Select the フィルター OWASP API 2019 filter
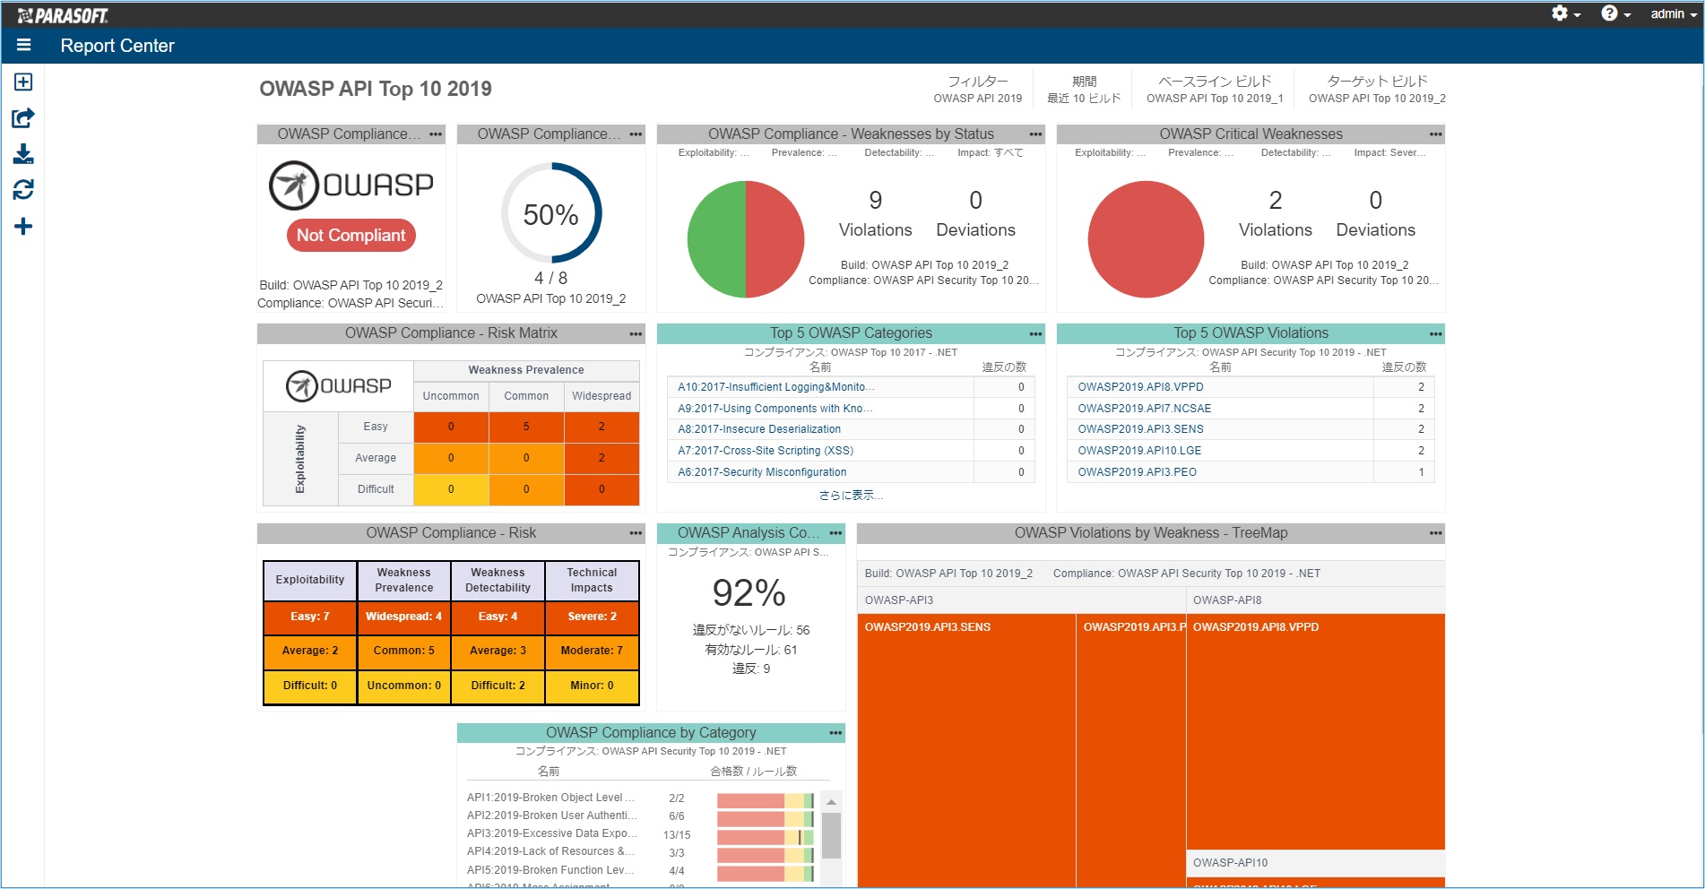Viewport: 1705px width, 889px height. point(977,90)
